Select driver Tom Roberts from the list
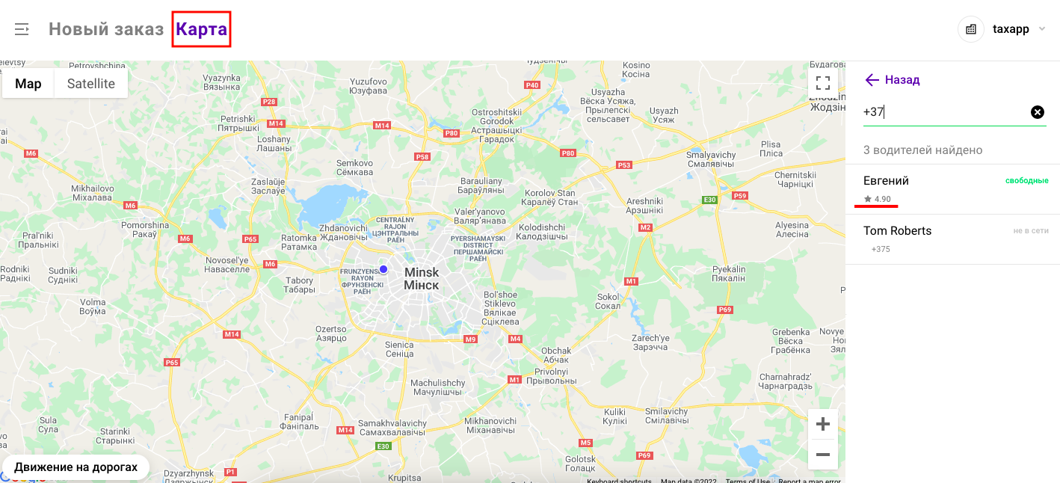 tap(953, 239)
